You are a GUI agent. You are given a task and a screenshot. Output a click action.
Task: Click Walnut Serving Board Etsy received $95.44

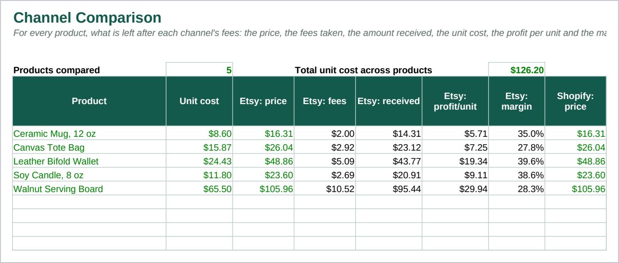coord(389,189)
